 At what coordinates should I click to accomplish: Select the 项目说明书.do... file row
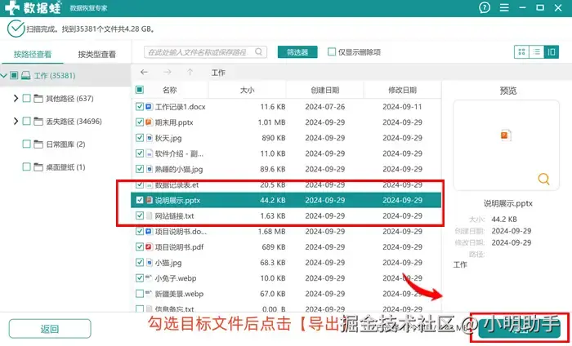point(286,231)
